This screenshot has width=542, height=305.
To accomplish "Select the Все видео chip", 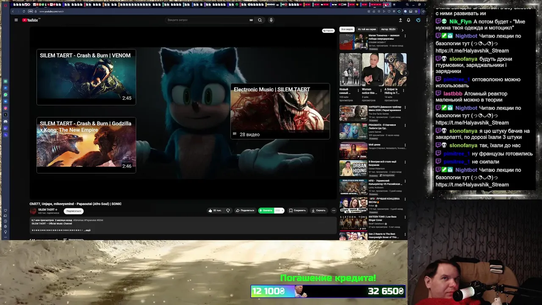I will click(347, 29).
